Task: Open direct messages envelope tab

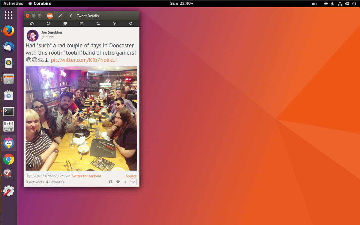Action: (81, 24)
